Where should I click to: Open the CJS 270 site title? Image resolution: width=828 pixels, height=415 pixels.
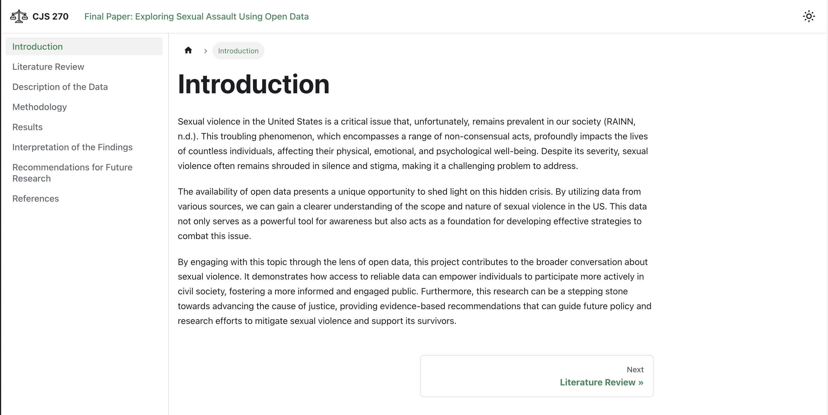[x=51, y=16]
